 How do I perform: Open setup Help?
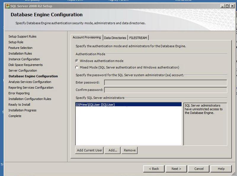click(x=221, y=169)
